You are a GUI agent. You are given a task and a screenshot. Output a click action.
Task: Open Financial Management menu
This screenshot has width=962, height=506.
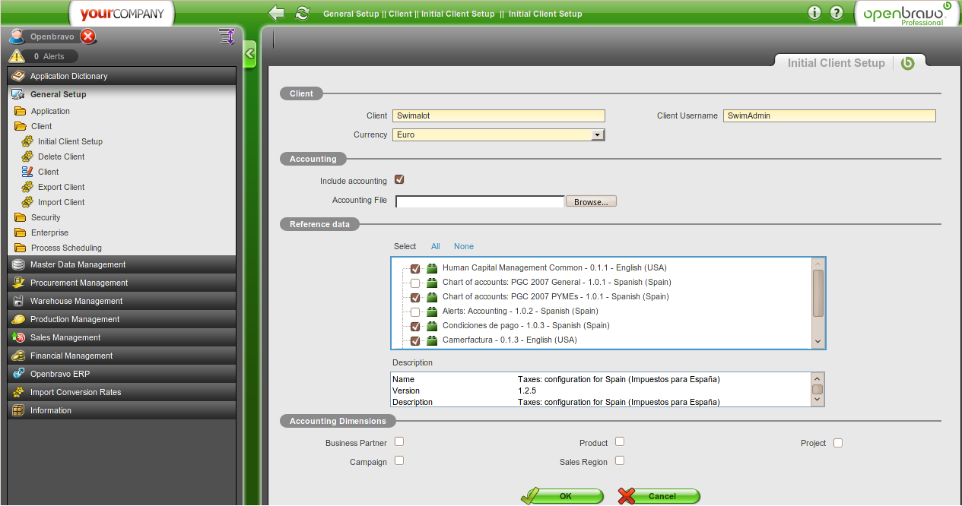(122, 356)
